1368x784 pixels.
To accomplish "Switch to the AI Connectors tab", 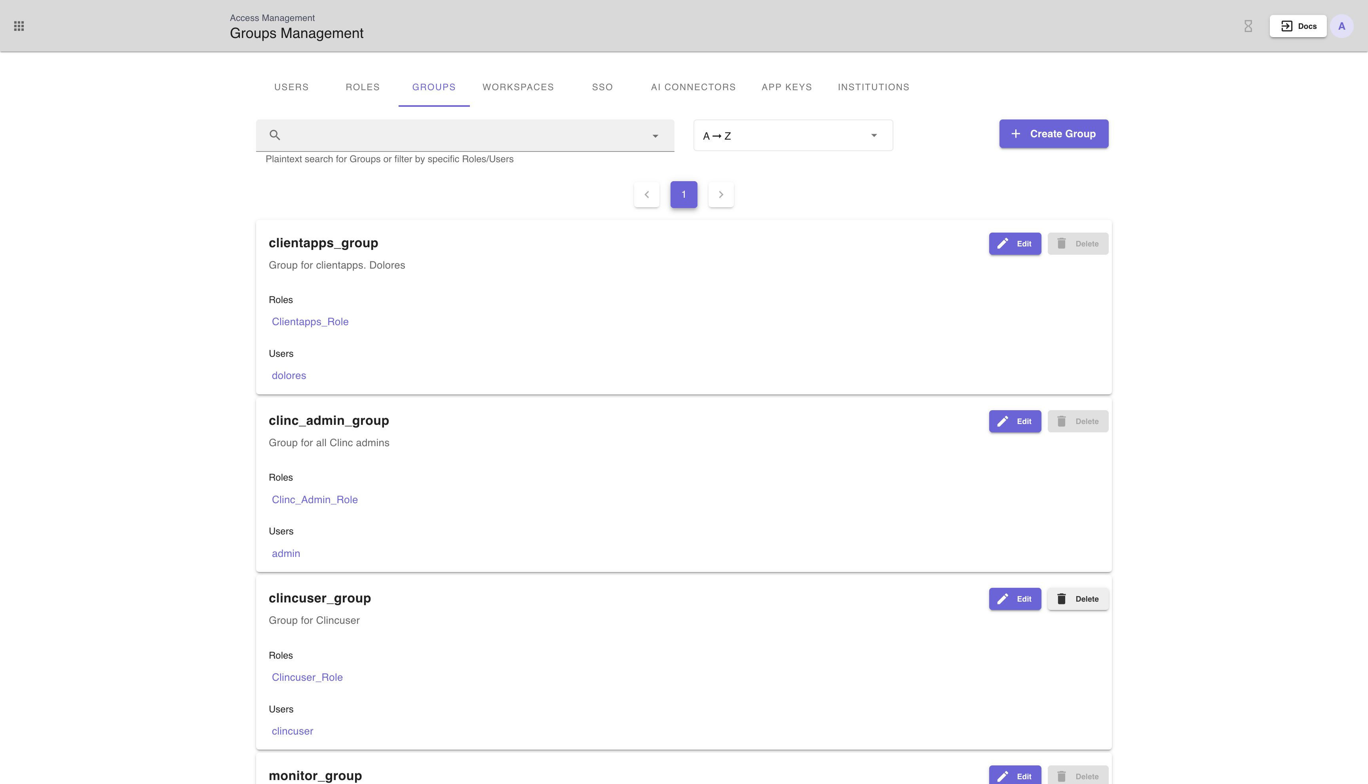I will pyautogui.click(x=693, y=87).
